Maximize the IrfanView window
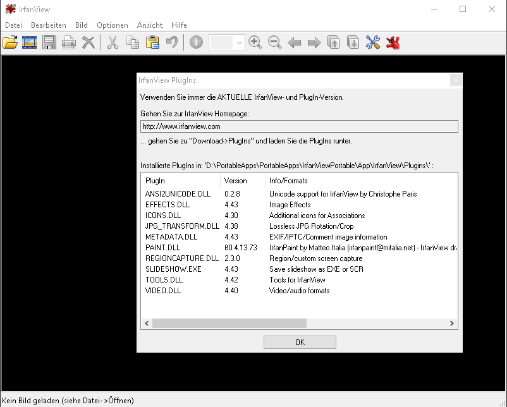 [x=463, y=9]
